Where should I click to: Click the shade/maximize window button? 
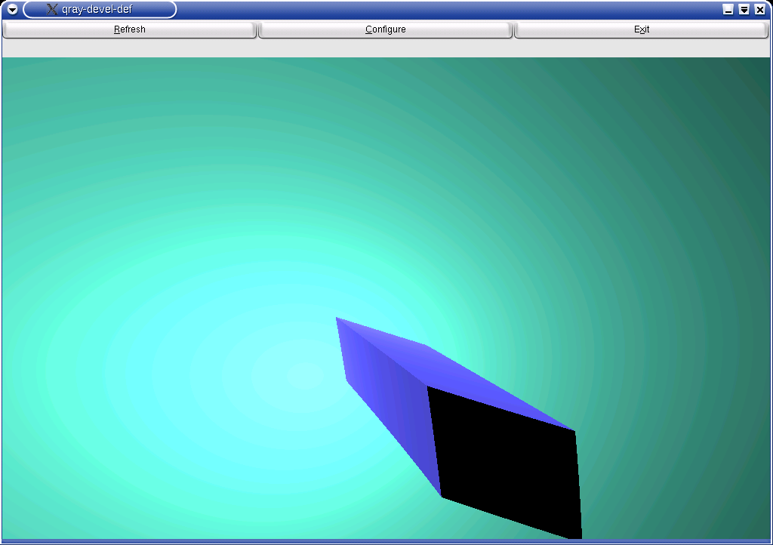744,10
